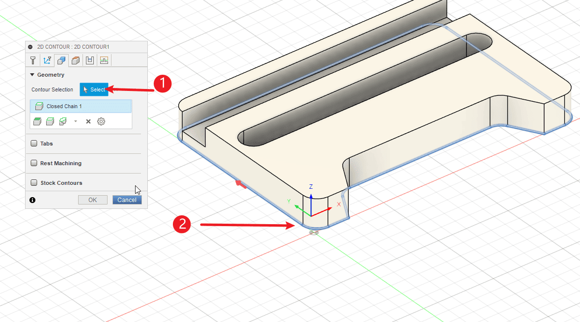Image resolution: width=580 pixels, height=322 pixels.
Task: Open the Linking tab icon
Action: click(104, 60)
